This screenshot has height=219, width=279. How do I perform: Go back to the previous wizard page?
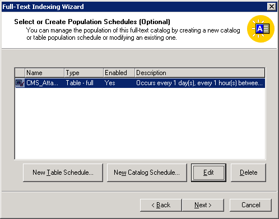(x=161, y=205)
